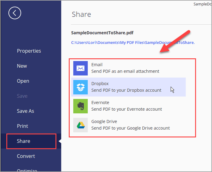This screenshot has height=172, width=212.
Task: Open the Properties menu item
Action: coord(29,51)
